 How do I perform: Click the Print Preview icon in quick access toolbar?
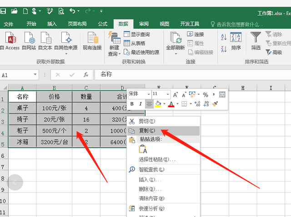61,11
